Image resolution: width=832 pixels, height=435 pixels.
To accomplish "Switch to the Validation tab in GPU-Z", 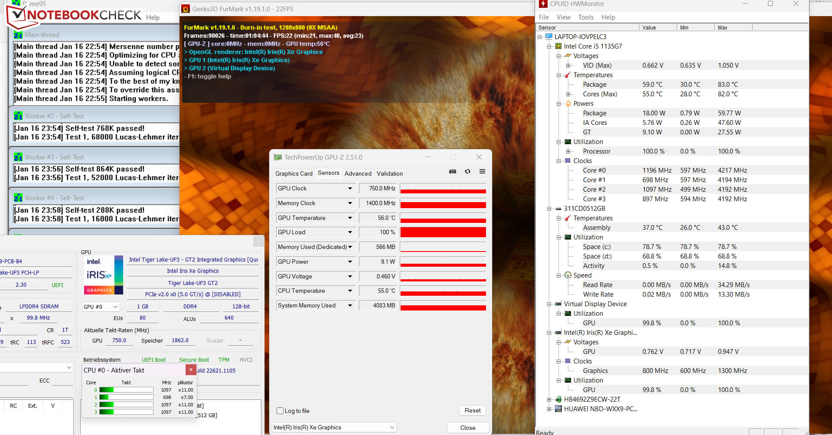I will 390,173.
